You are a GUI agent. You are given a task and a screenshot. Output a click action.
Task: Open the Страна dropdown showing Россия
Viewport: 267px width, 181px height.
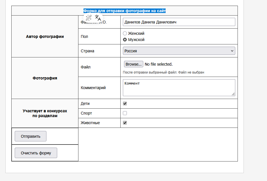tap(179, 51)
